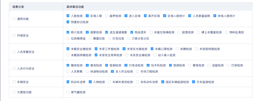
Task: Turn off 多人作业检测
Action: point(112,71)
